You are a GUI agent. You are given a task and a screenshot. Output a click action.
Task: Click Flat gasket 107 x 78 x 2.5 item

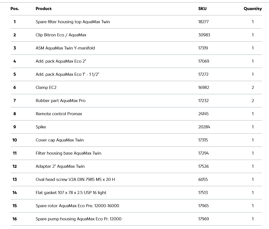[71, 193]
